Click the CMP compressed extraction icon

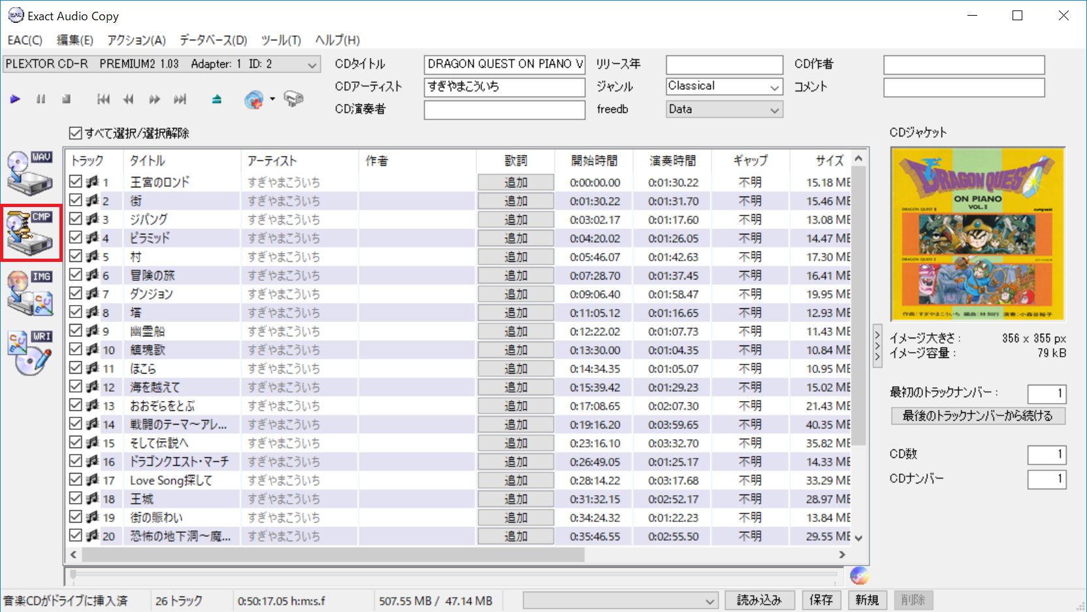(x=30, y=233)
